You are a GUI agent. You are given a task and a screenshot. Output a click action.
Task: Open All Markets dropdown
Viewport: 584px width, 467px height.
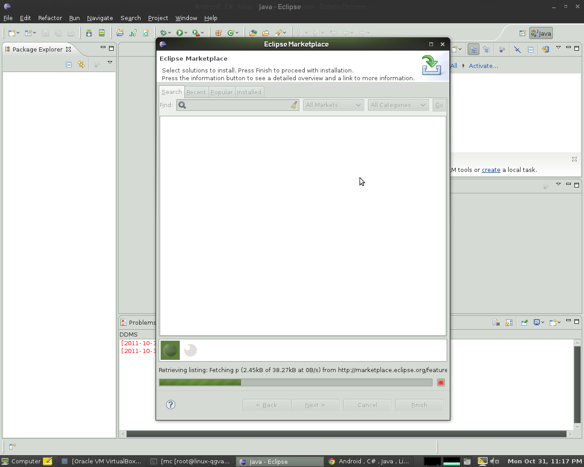coord(334,105)
